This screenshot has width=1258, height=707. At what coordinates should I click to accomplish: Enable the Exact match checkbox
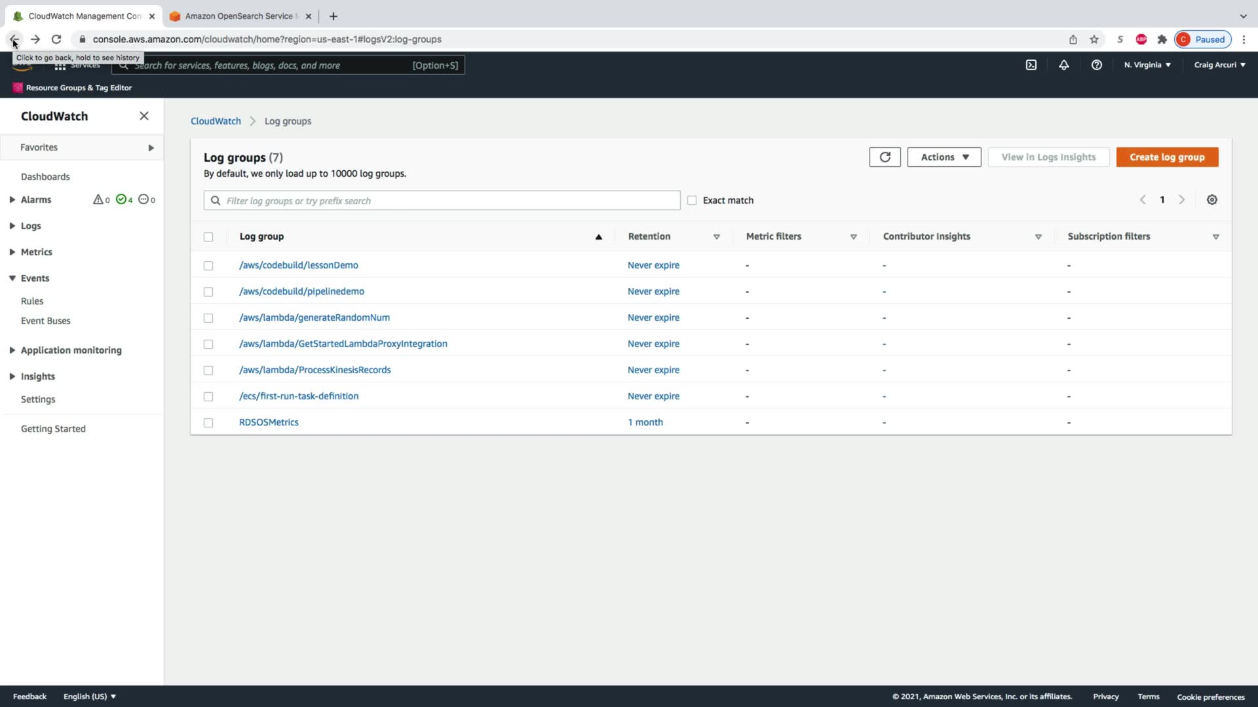(692, 200)
